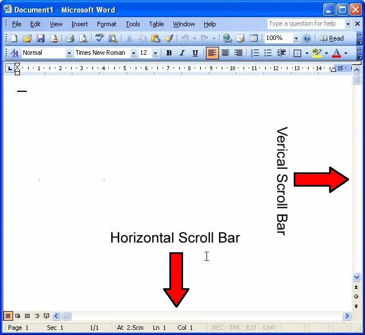Open the View menu

(56, 24)
